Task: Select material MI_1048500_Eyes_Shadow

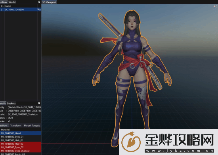Action: pyautogui.click(x=21, y=151)
